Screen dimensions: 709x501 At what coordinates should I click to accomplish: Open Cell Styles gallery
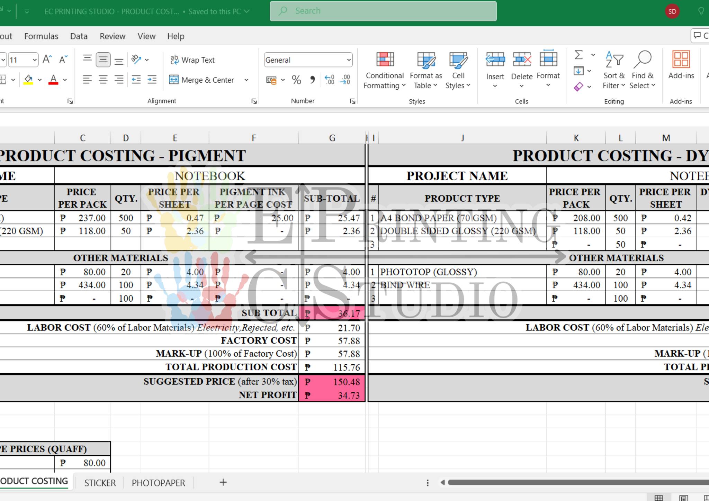[458, 71]
